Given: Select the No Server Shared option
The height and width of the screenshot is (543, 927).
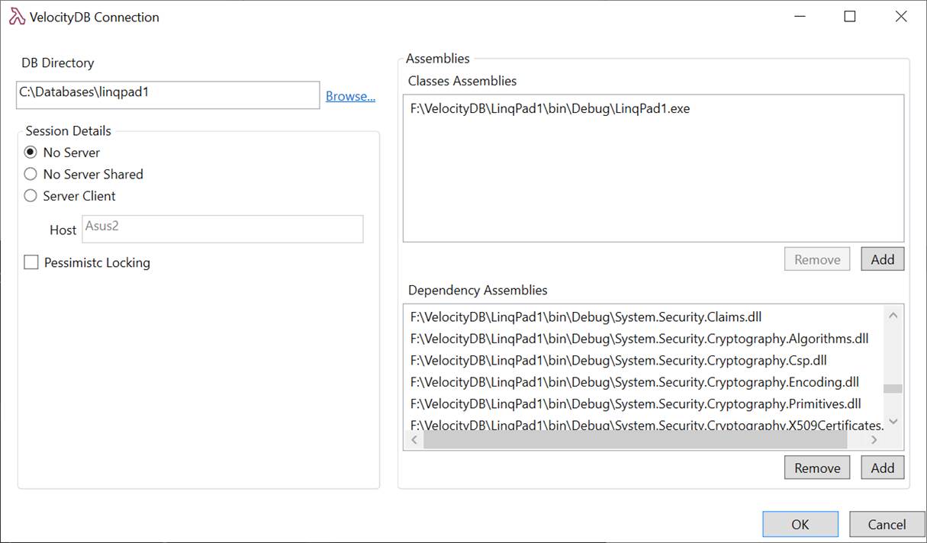Looking at the screenshot, I should (31, 174).
